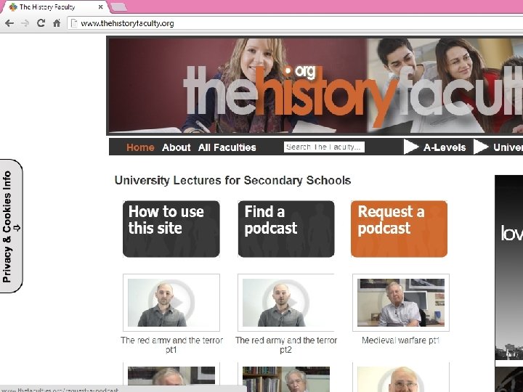This screenshot has width=523, height=392.
Task: Click The red army and the terror pt2 caption
Action: click(x=286, y=345)
